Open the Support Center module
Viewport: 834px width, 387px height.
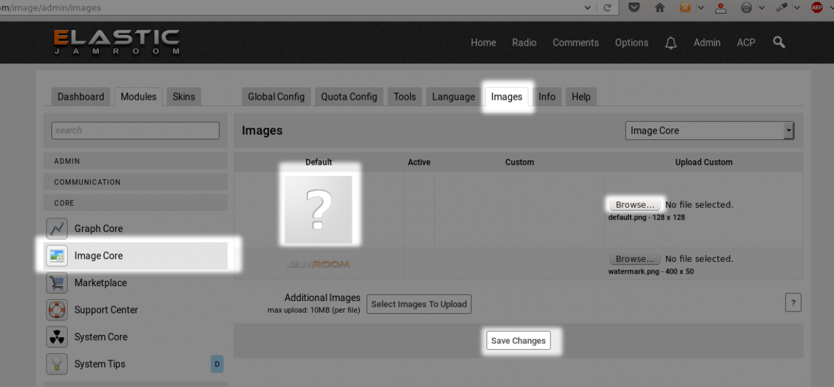[x=106, y=310]
